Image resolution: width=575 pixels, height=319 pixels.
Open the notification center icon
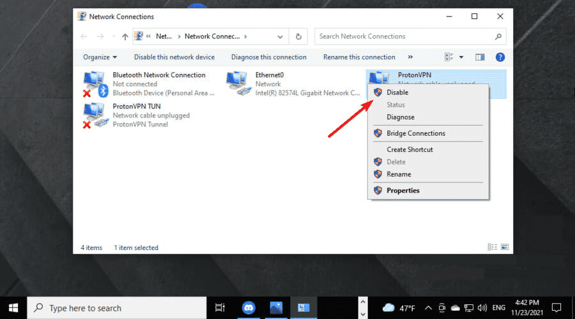556,308
